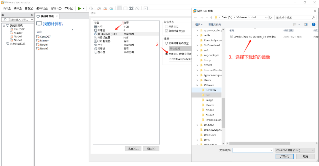Open snapshot manager using third clock icon
The width and height of the screenshot is (319, 166).
(111, 9)
